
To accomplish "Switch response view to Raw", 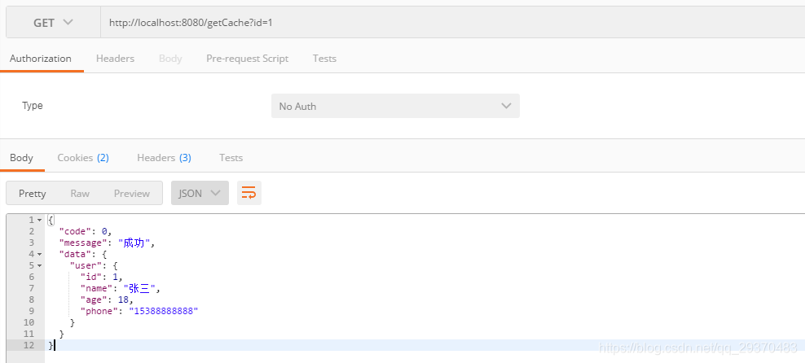I will [80, 193].
